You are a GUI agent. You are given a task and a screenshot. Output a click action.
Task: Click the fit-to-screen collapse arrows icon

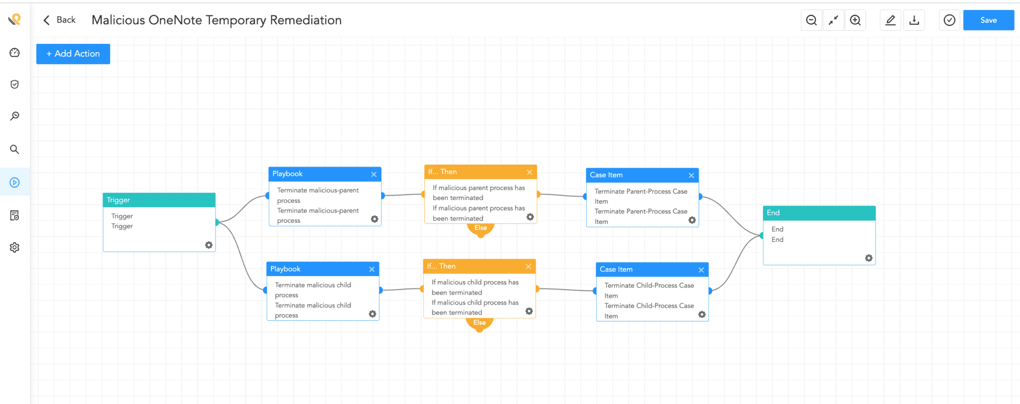[x=833, y=20]
